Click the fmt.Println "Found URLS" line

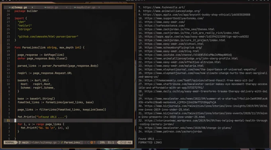[x=42, y=117]
